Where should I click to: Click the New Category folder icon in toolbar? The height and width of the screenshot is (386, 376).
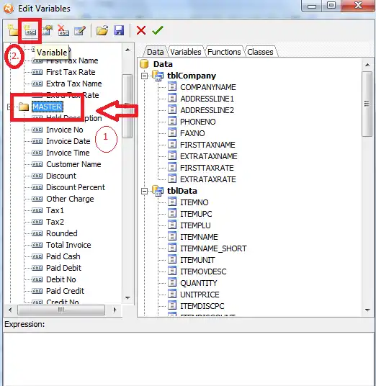pos(13,30)
